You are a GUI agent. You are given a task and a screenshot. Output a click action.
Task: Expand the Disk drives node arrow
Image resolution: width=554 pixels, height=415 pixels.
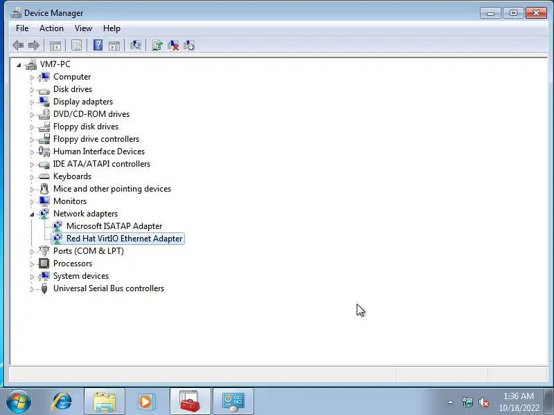[x=32, y=90]
